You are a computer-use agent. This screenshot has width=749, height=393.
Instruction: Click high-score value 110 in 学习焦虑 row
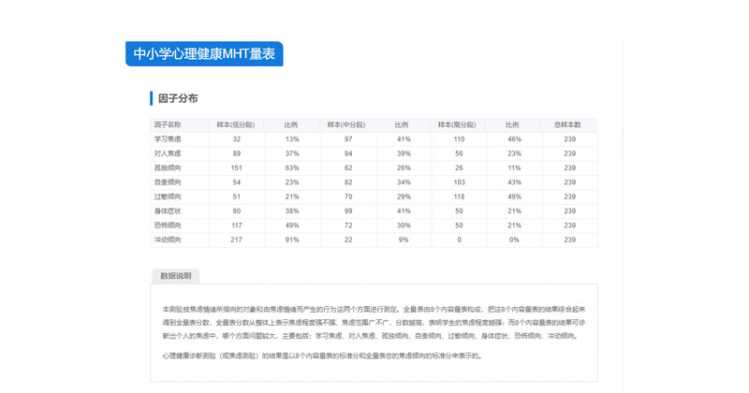point(459,139)
